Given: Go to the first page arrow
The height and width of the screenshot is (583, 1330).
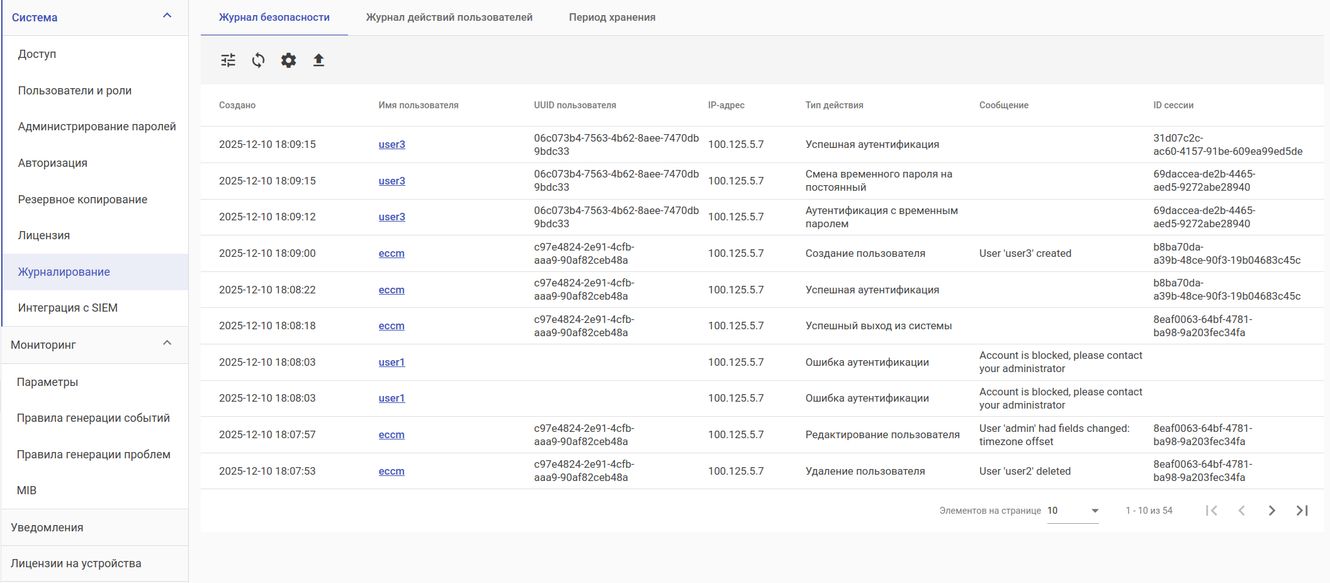Looking at the screenshot, I should 1211,511.
